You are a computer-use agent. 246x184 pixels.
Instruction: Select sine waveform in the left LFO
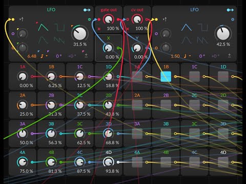pyautogui.click(x=43, y=40)
